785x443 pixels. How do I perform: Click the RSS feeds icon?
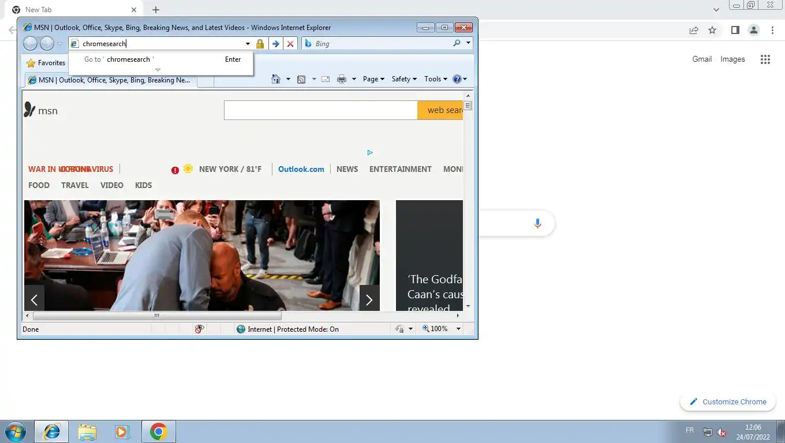pos(301,79)
